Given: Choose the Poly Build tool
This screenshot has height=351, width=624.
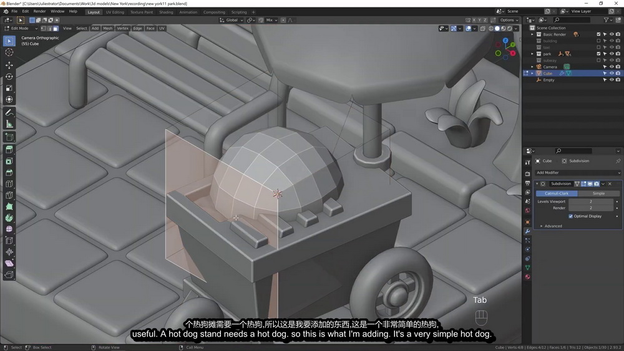Looking at the screenshot, I should pyautogui.click(x=9, y=207).
